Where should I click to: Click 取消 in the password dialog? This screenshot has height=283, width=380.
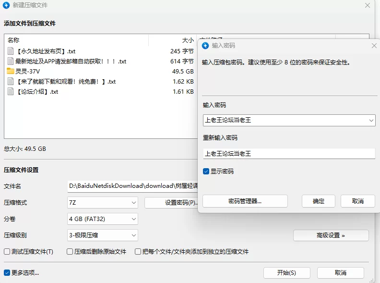point(358,201)
